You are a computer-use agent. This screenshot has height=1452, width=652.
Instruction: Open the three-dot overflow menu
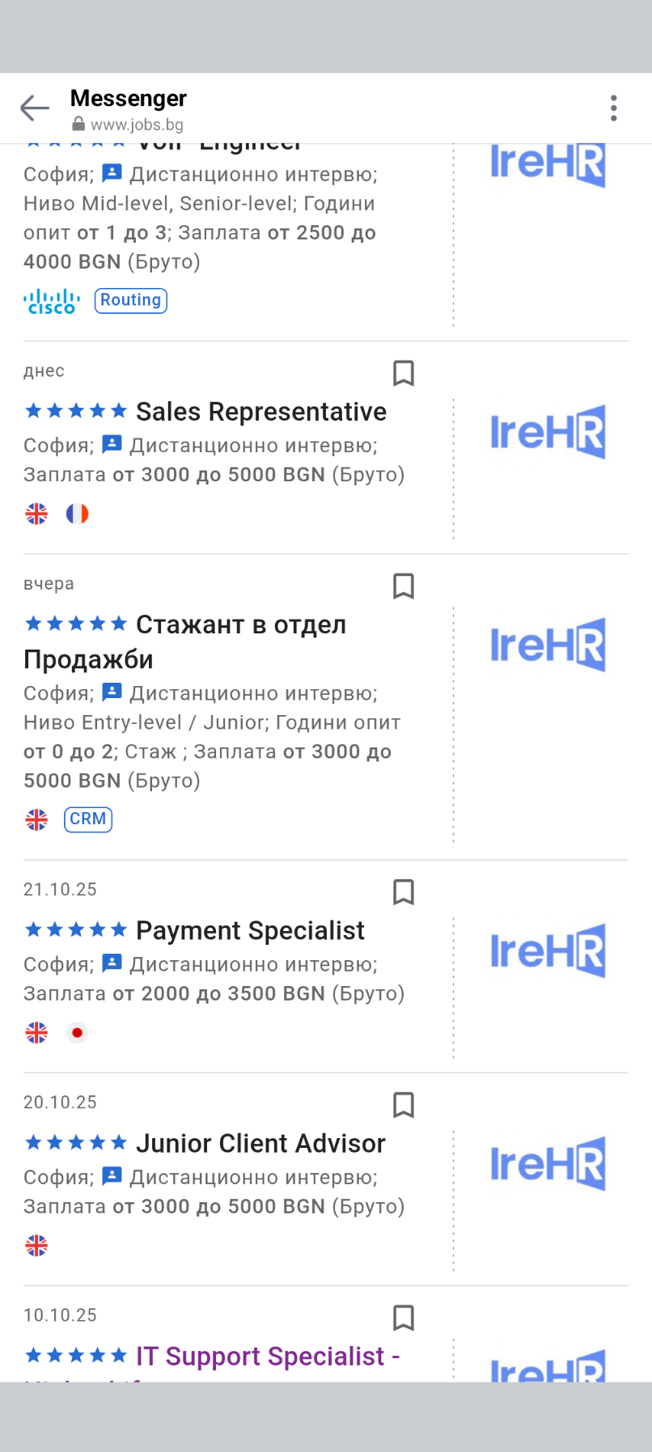(614, 108)
